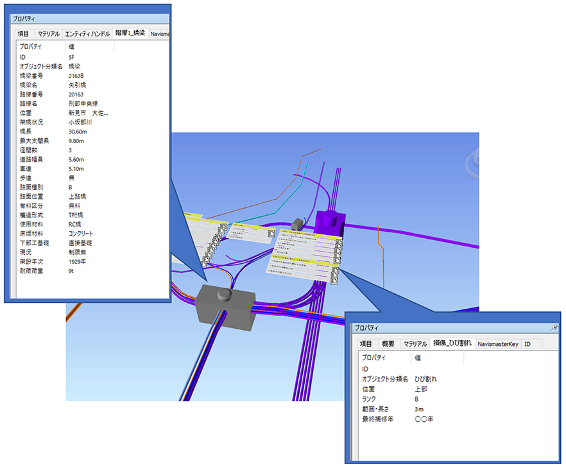Select the value ひび割れ in the lower-right panel
The image size is (566, 468).
pos(425,379)
